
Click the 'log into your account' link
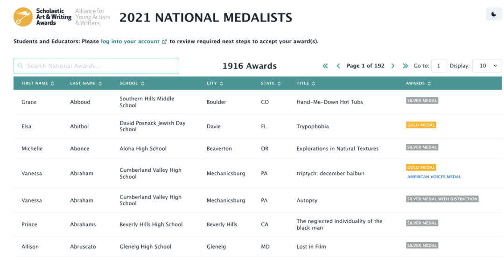pos(130,42)
